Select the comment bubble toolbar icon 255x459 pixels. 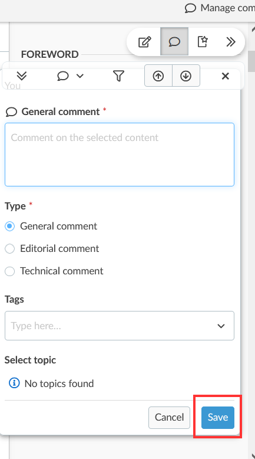point(174,41)
